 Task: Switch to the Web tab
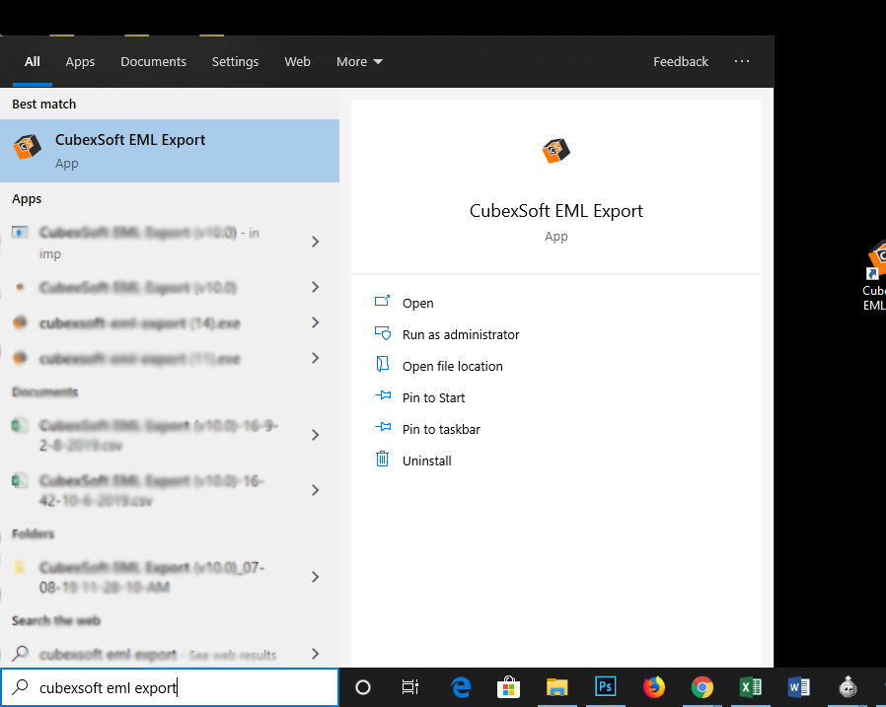[x=297, y=61]
